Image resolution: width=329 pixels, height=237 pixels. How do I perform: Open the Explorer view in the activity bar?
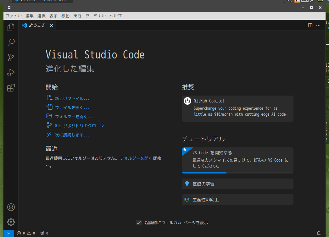(11, 27)
